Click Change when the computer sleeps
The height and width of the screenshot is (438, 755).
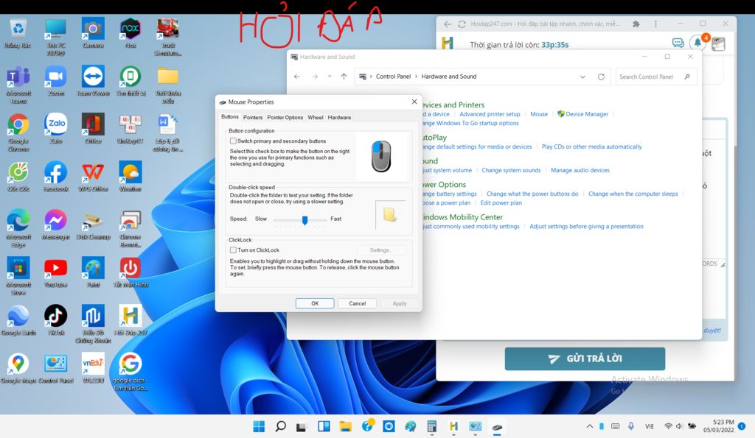[x=633, y=194]
